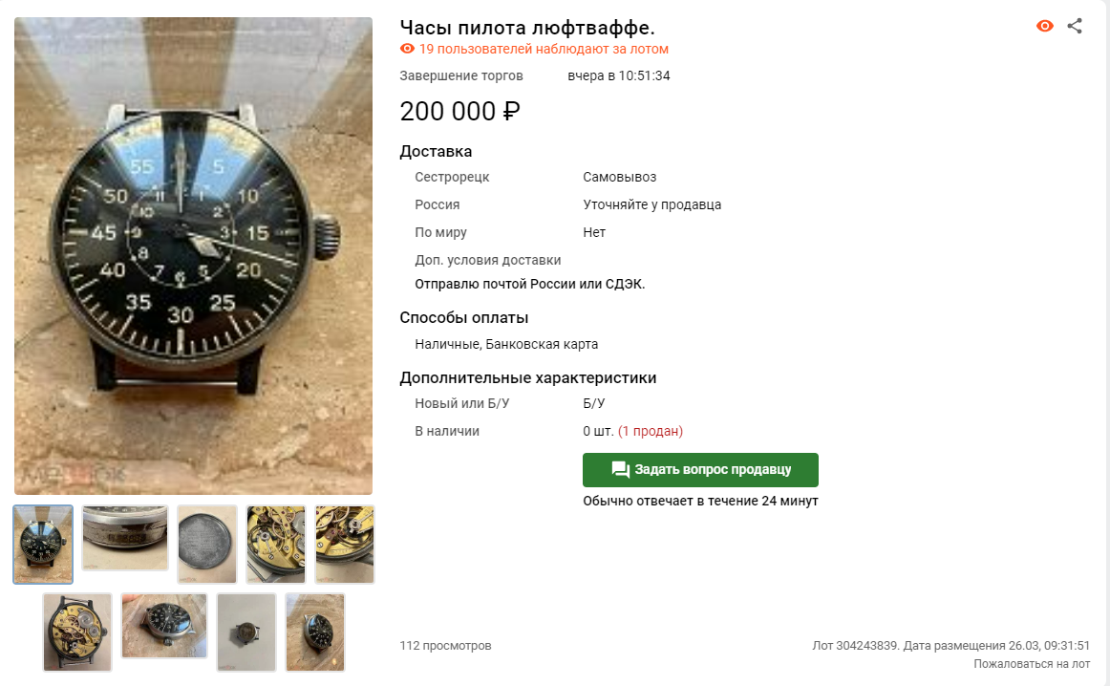Click the eye icon beside 19 watchers text

pyautogui.click(x=407, y=49)
